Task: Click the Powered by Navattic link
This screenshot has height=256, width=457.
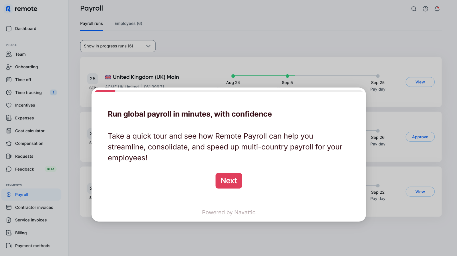Action: pos(228,212)
